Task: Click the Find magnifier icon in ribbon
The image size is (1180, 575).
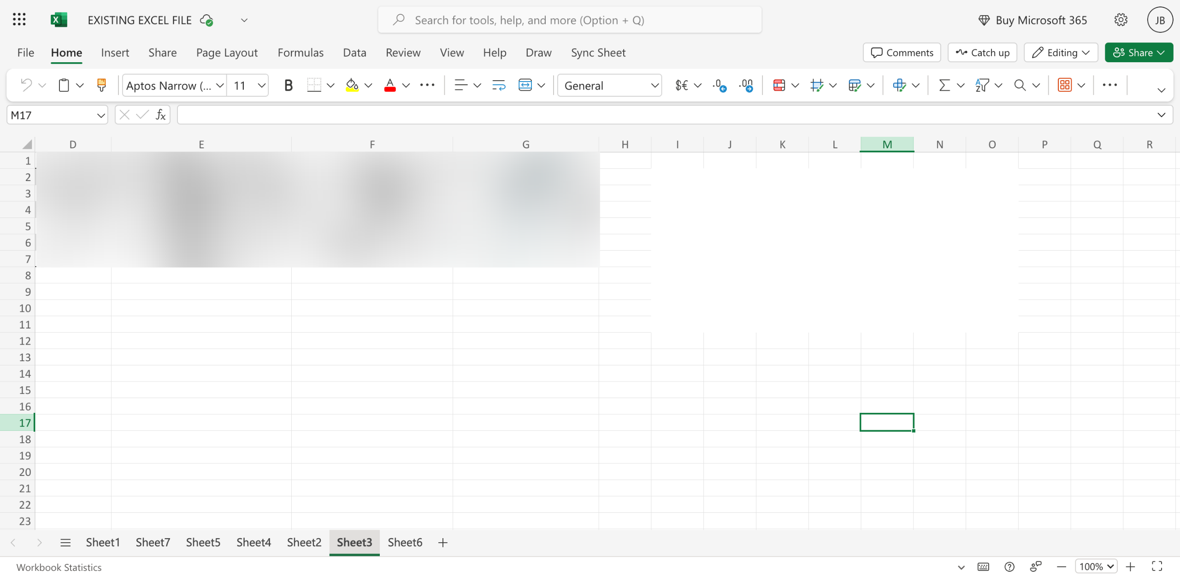Action: point(1020,85)
